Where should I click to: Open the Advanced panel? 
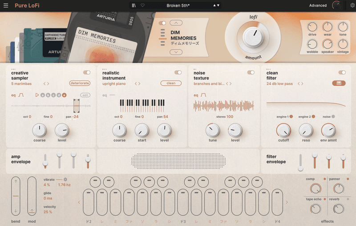(318, 5)
